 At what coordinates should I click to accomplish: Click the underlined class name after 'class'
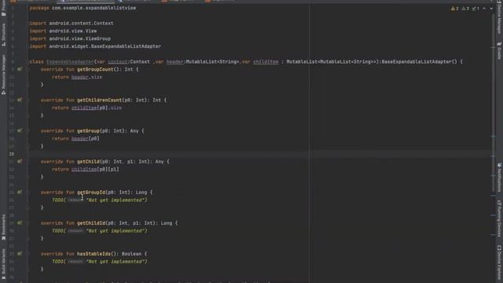pyautogui.click(x=70, y=61)
